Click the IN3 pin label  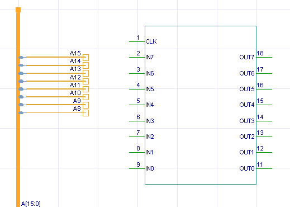pyautogui.click(x=150, y=121)
